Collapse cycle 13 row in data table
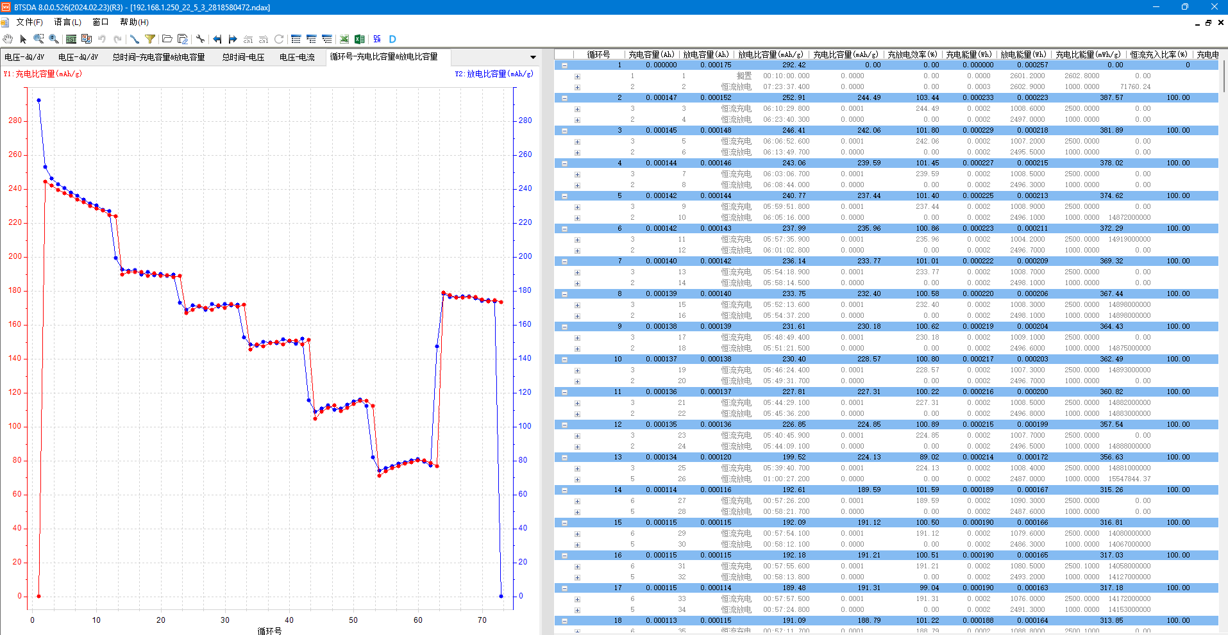Viewport: 1228px width, 635px height. click(565, 458)
